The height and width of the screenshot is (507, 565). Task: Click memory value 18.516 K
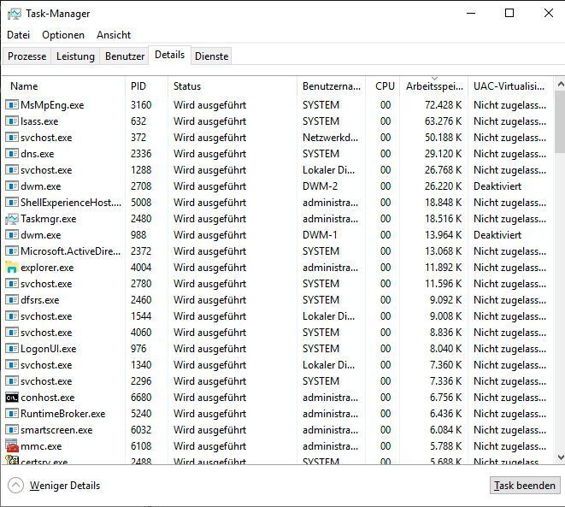tap(443, 219)
